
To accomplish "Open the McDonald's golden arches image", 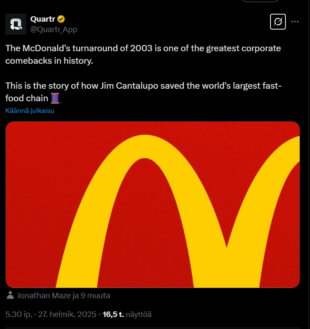I will pos(153,204).
